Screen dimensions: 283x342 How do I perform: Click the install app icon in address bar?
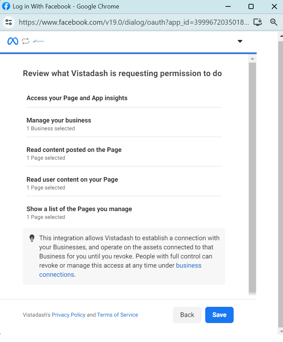tap(258, 22)
